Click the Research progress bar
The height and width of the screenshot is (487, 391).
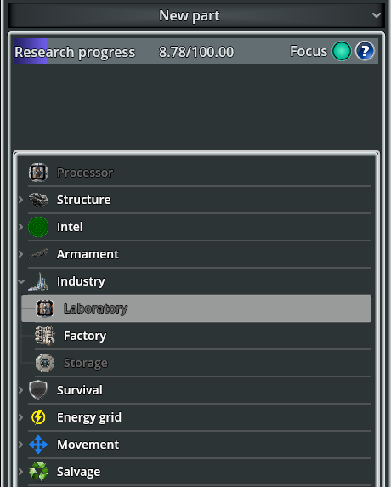coord(196,51)
